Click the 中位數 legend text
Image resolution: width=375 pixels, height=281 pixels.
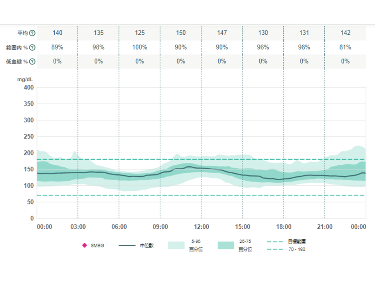[x=147, y=245]
